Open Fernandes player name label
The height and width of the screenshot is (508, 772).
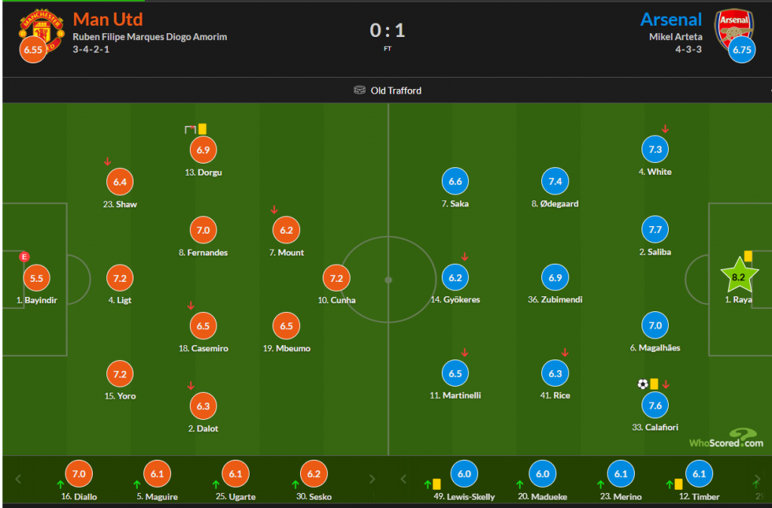click(204, 252)
